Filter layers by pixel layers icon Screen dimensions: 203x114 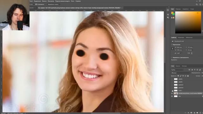click(189, 70)
